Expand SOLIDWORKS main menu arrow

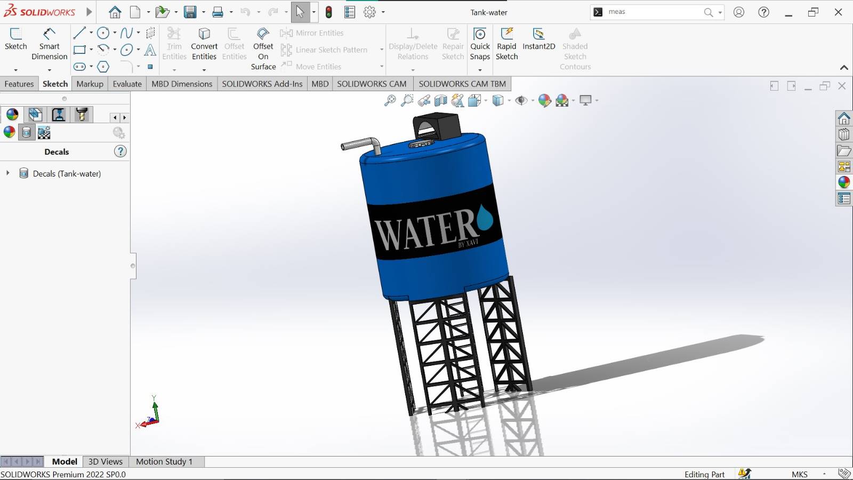coord(89,12)
